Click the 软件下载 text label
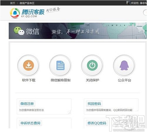This screenshot has width=147, height=133. point(29,80)
